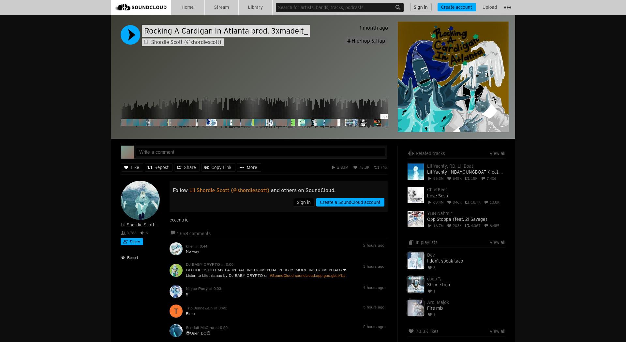Screen dimensions: 626x342
Task: Open the Stream tab
Action: tap(221, 7)
